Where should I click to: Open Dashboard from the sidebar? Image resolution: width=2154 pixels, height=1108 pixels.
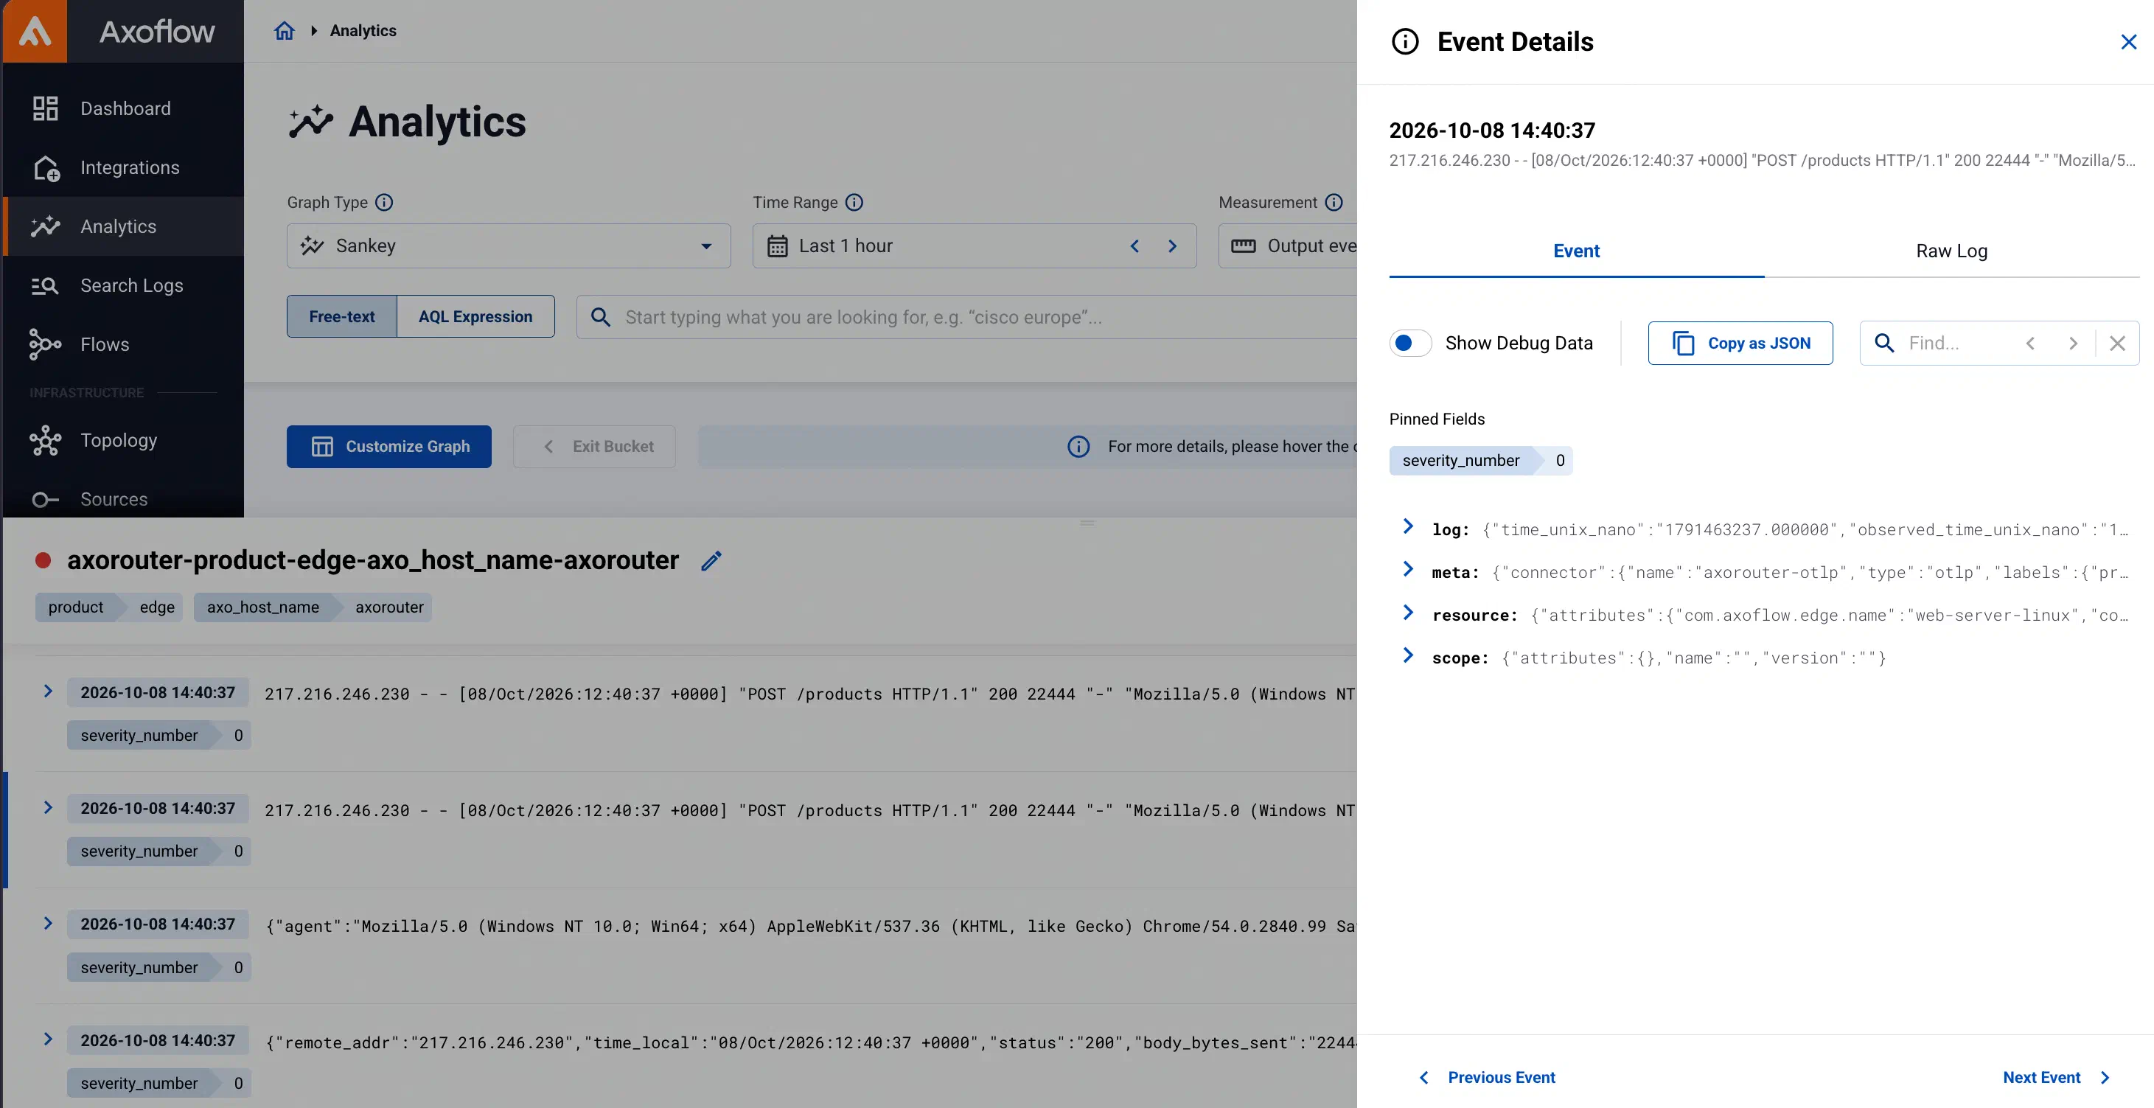pos(124,108)
